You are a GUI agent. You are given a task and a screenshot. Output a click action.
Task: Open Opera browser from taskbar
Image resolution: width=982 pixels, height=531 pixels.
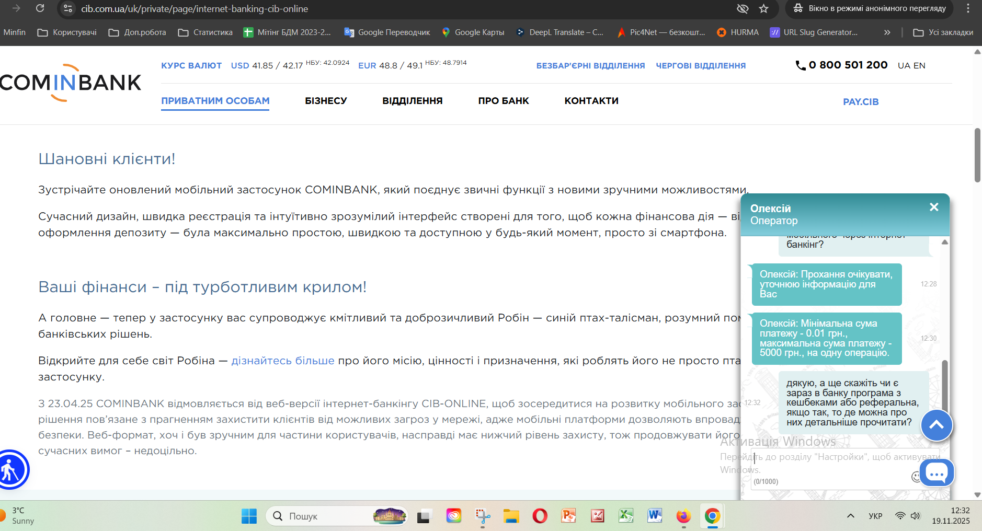[x=540, y=516]
